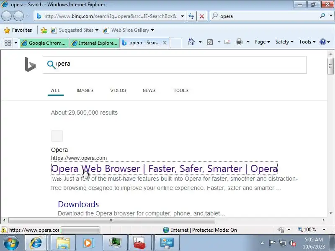This screenshot has width=335, height=251.
Task: Open the Opera Web Browser result link
Action: coord(164,169)
